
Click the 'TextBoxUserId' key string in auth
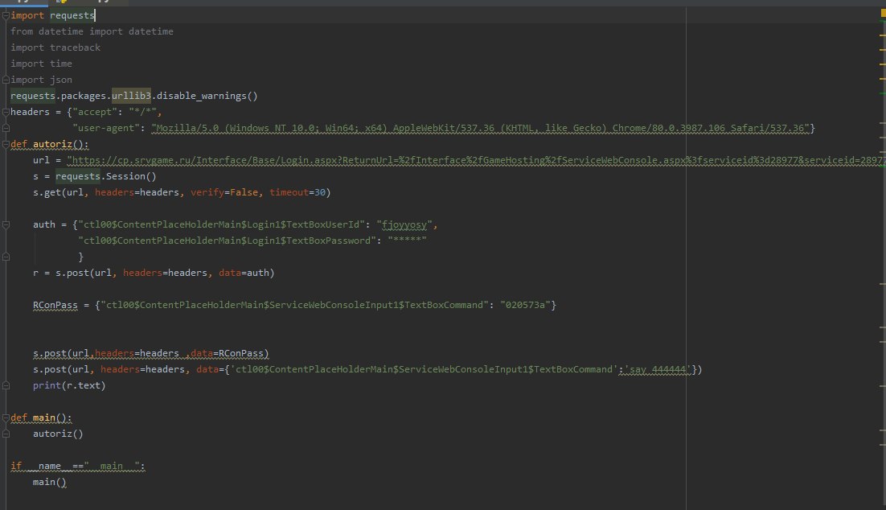pos(221,225)
